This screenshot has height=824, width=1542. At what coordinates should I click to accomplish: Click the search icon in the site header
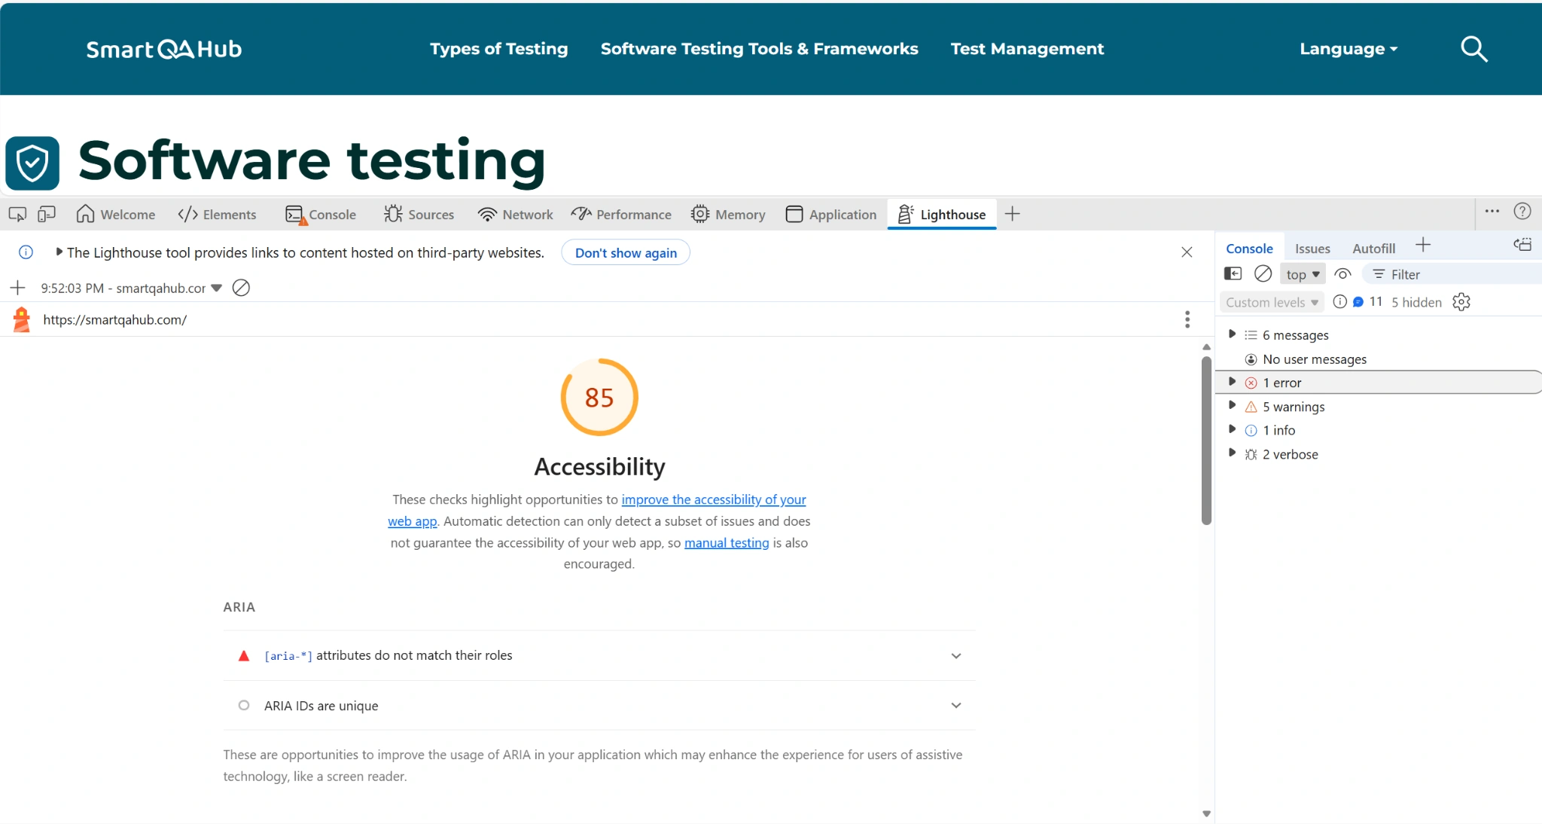(x=1473, y=49)
